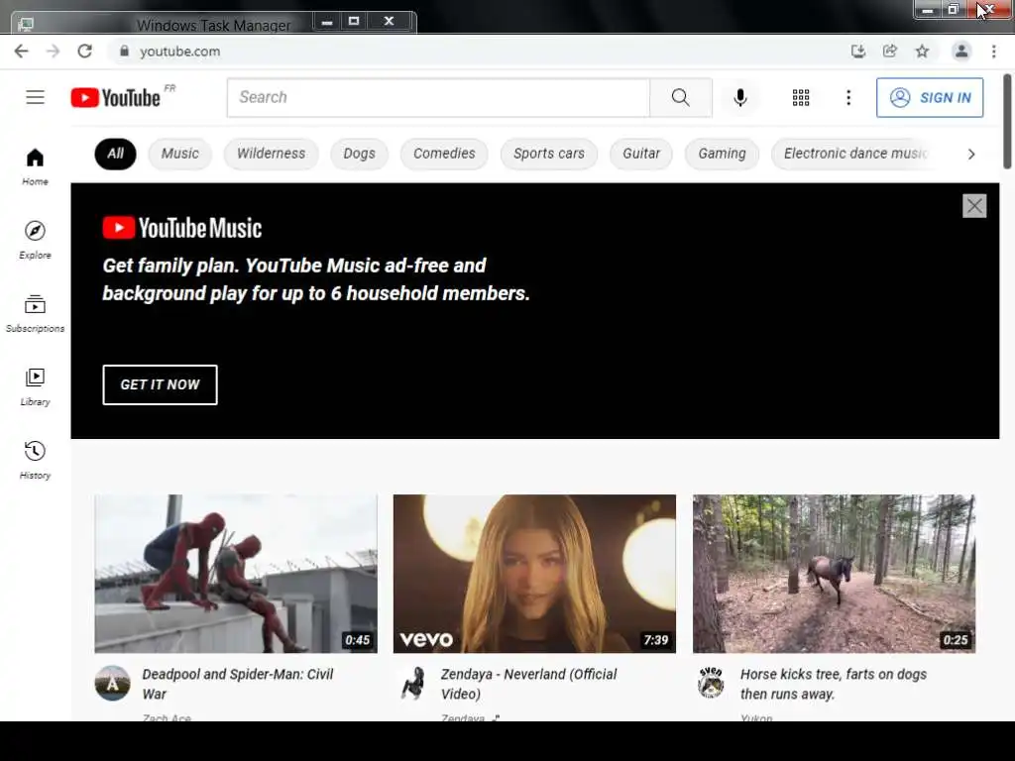Show more category chips with right arrow
The width and height of the screenshot is (1015, 761).
click(x=971, y=154)
